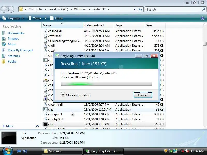Click the cmd preview thumbnail in details pane
The height and width of the screenshot is (155, 207).
(x=9, y=138)
